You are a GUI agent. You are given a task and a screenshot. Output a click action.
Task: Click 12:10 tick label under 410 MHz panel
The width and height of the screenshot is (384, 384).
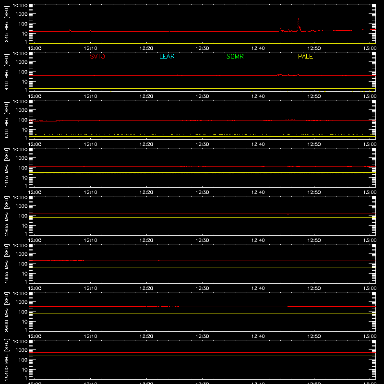90,96
